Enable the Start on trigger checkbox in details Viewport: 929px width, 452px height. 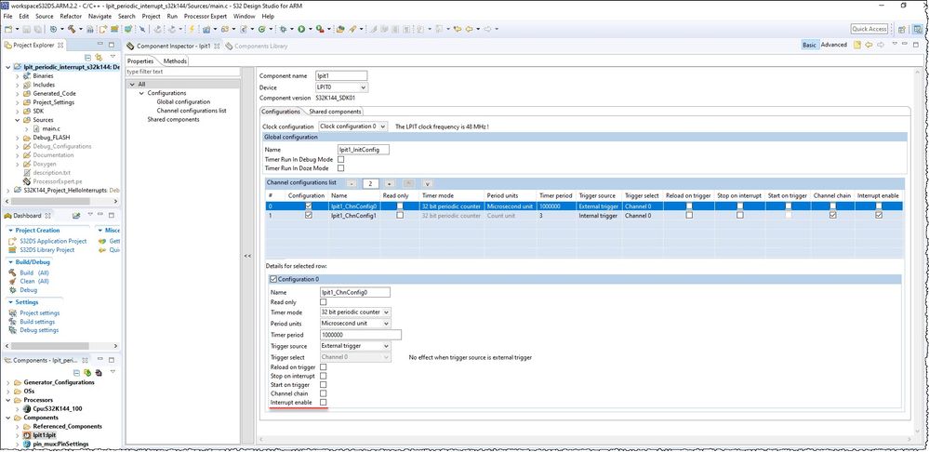[x=323, y=384]
